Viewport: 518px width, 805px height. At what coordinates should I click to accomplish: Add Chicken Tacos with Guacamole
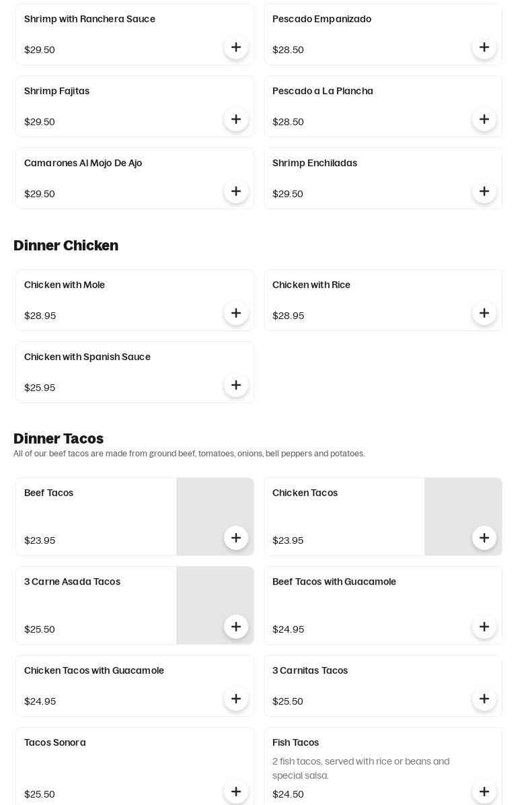pyautogui.click(x=236, y=699)
